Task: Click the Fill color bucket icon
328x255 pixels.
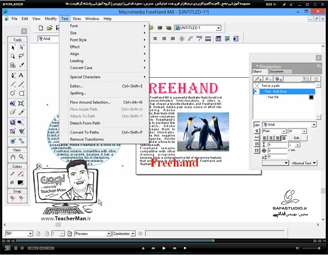Action: 12,182
